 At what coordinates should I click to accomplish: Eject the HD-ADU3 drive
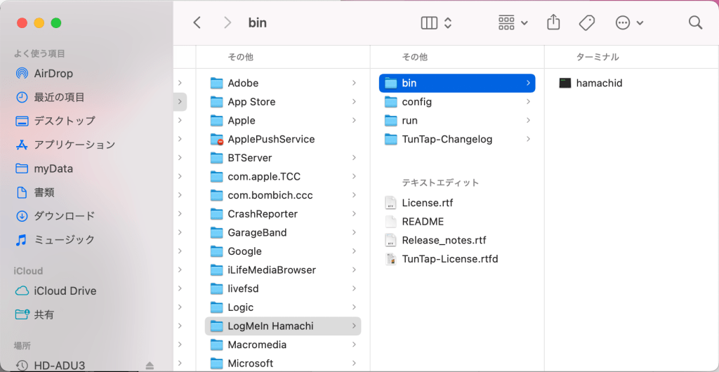tap(150, 366)
